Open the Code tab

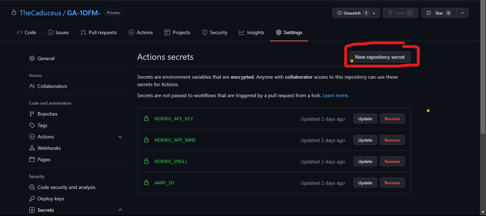[26, 32]
